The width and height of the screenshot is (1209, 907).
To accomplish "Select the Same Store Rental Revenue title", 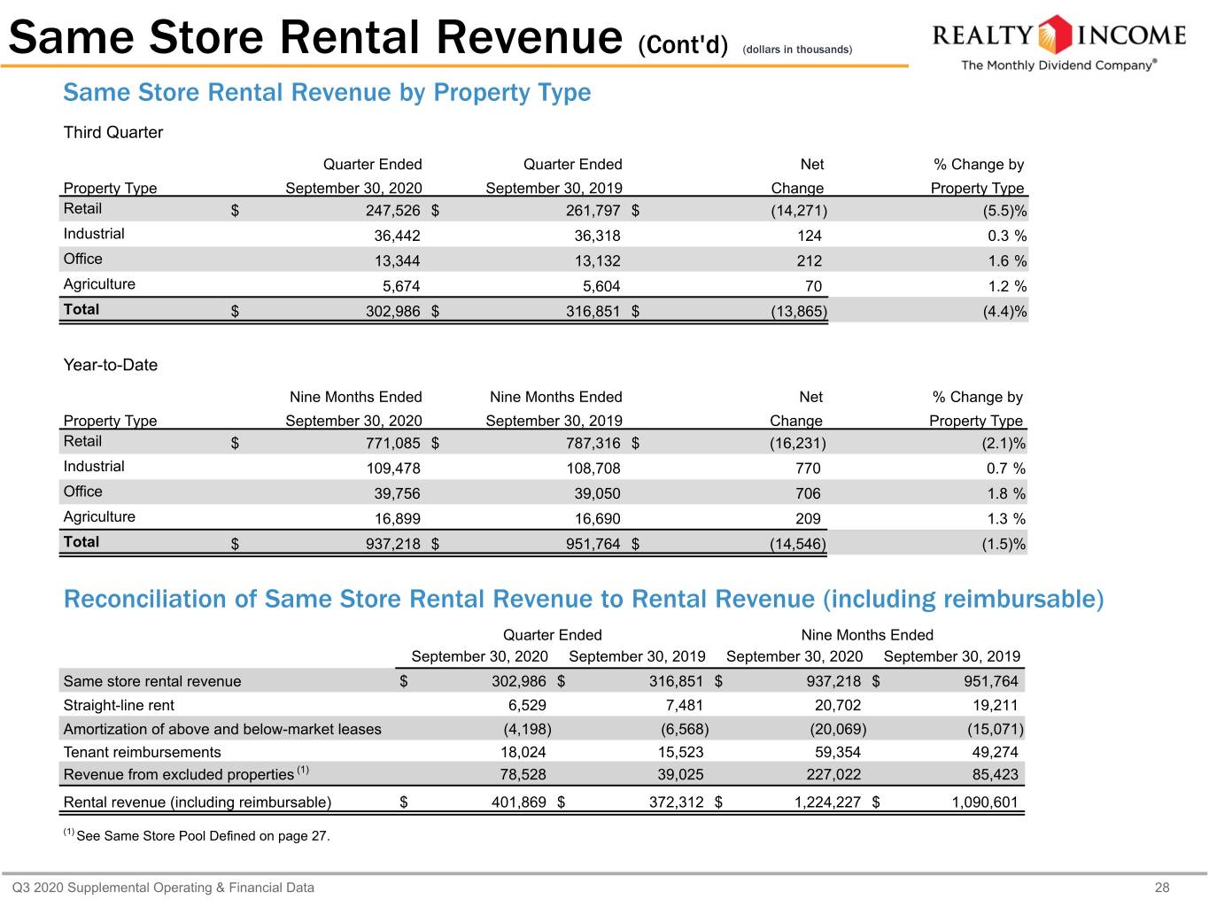I will (x=315, y=37).
